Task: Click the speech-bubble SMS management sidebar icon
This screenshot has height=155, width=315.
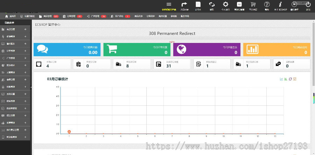Action: click(x=3, y=116)
